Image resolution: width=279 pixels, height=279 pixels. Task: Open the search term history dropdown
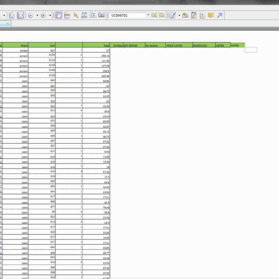(148, 15)
